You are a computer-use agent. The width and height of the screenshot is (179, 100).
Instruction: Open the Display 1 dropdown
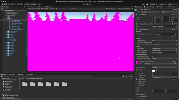31,9
